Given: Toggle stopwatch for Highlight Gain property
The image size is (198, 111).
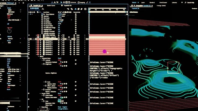Looking at the screenshot, I should tap(42, 30).
